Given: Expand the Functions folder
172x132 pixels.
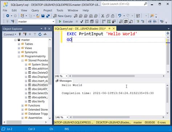Looking at the screenshot, I should click(x=22, y=106).
